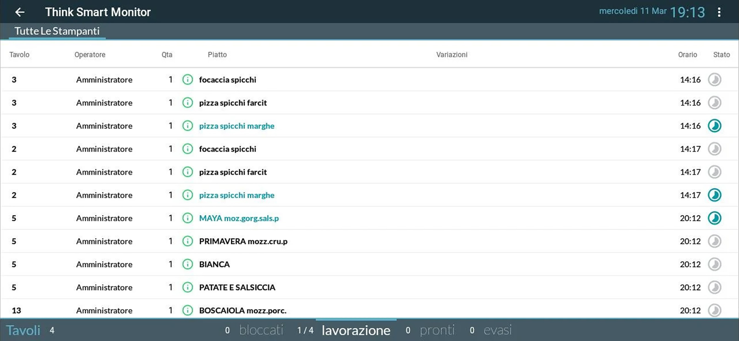Toggle status of BOSCAIOLA mozz.porc.
Viewport: 739px width, 341px height.
(714, 310)
